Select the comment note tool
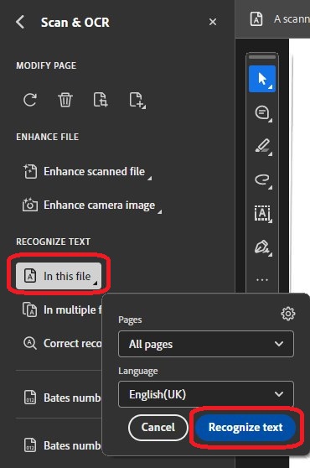The width and height of the screenshot is (310, 468). pos(262,113)
